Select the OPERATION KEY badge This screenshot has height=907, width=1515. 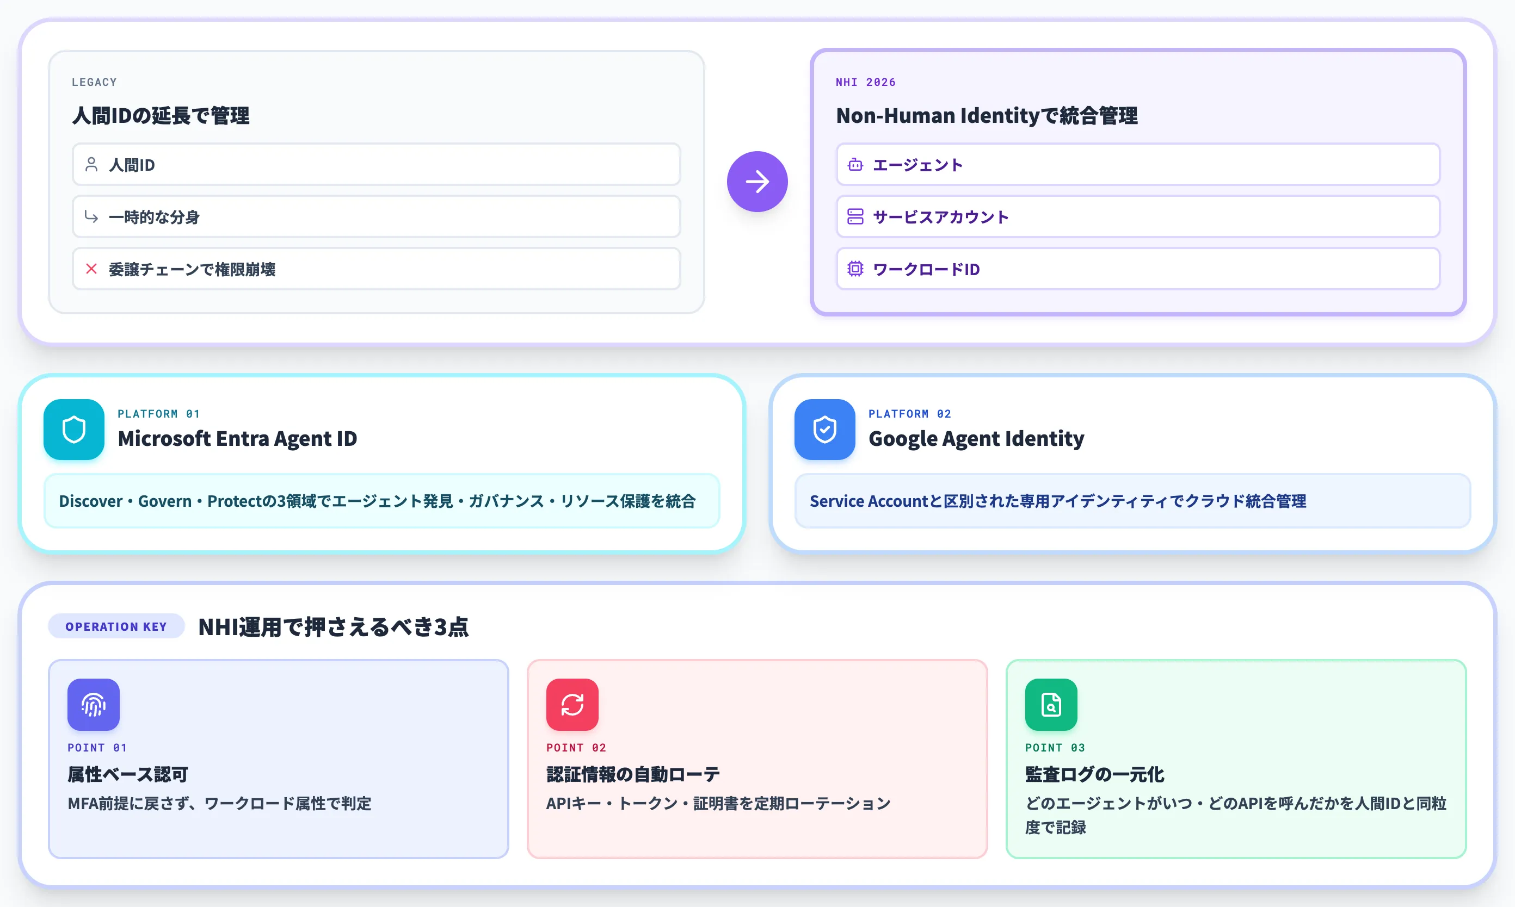[x=116, y=626]
